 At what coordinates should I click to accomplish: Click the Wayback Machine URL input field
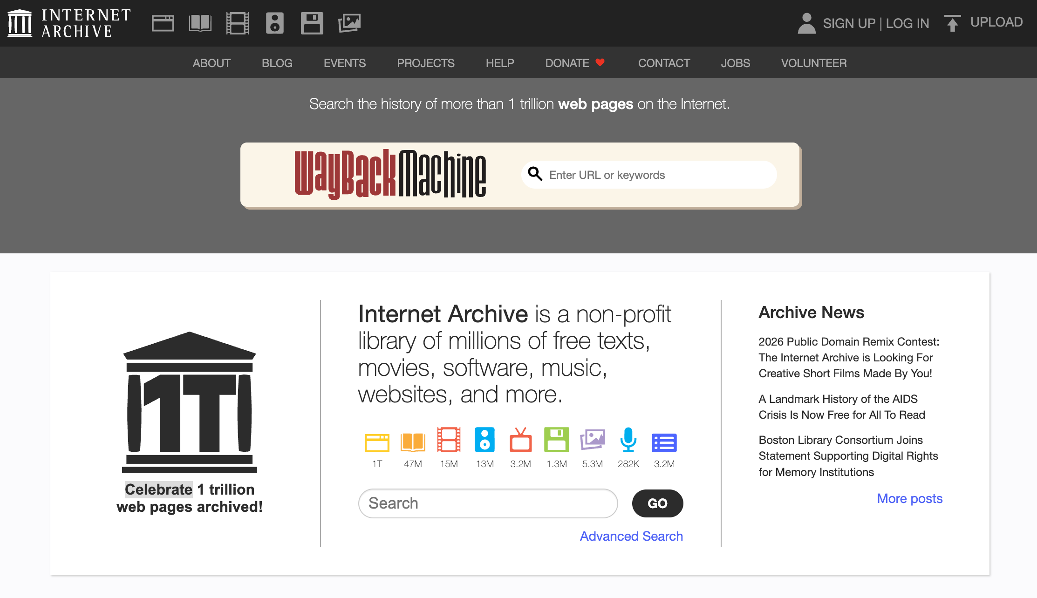click(648, 175)
